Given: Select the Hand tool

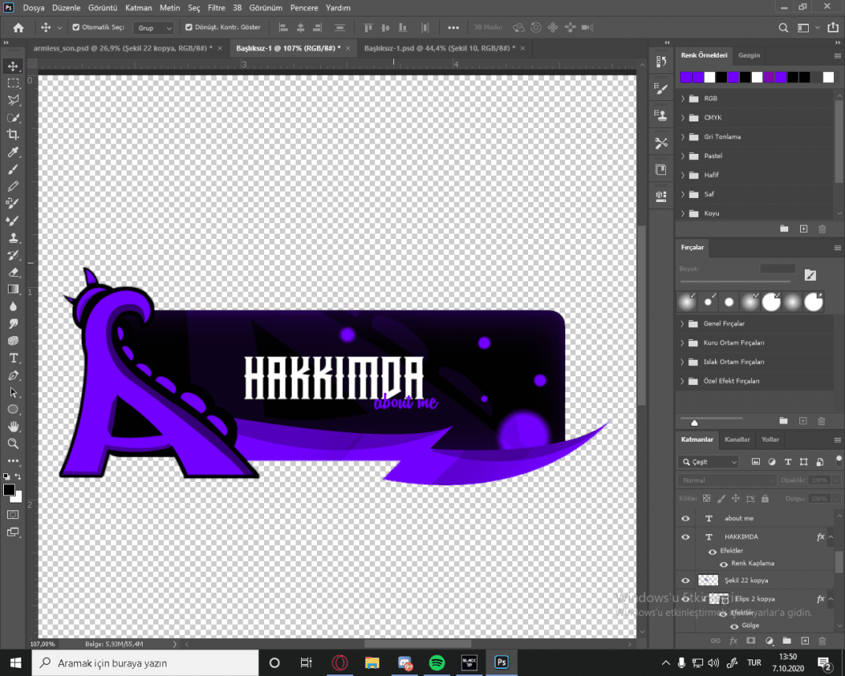Looking at the screenshot, I should tap(13, 427).
